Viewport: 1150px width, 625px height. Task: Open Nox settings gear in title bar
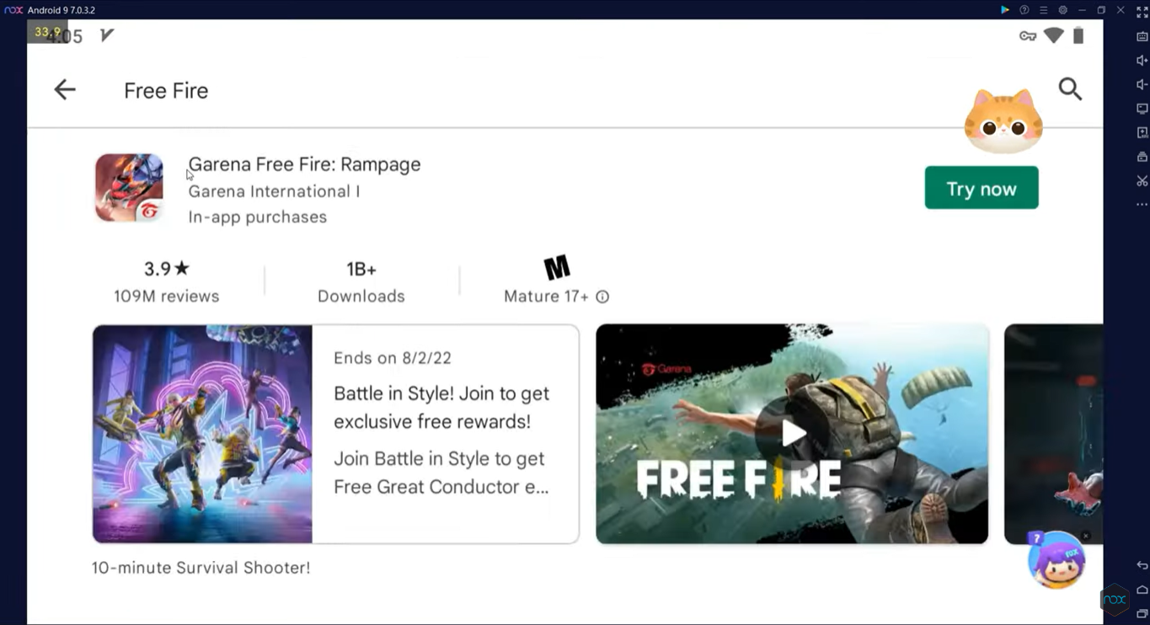click(x=1062, y=10)
